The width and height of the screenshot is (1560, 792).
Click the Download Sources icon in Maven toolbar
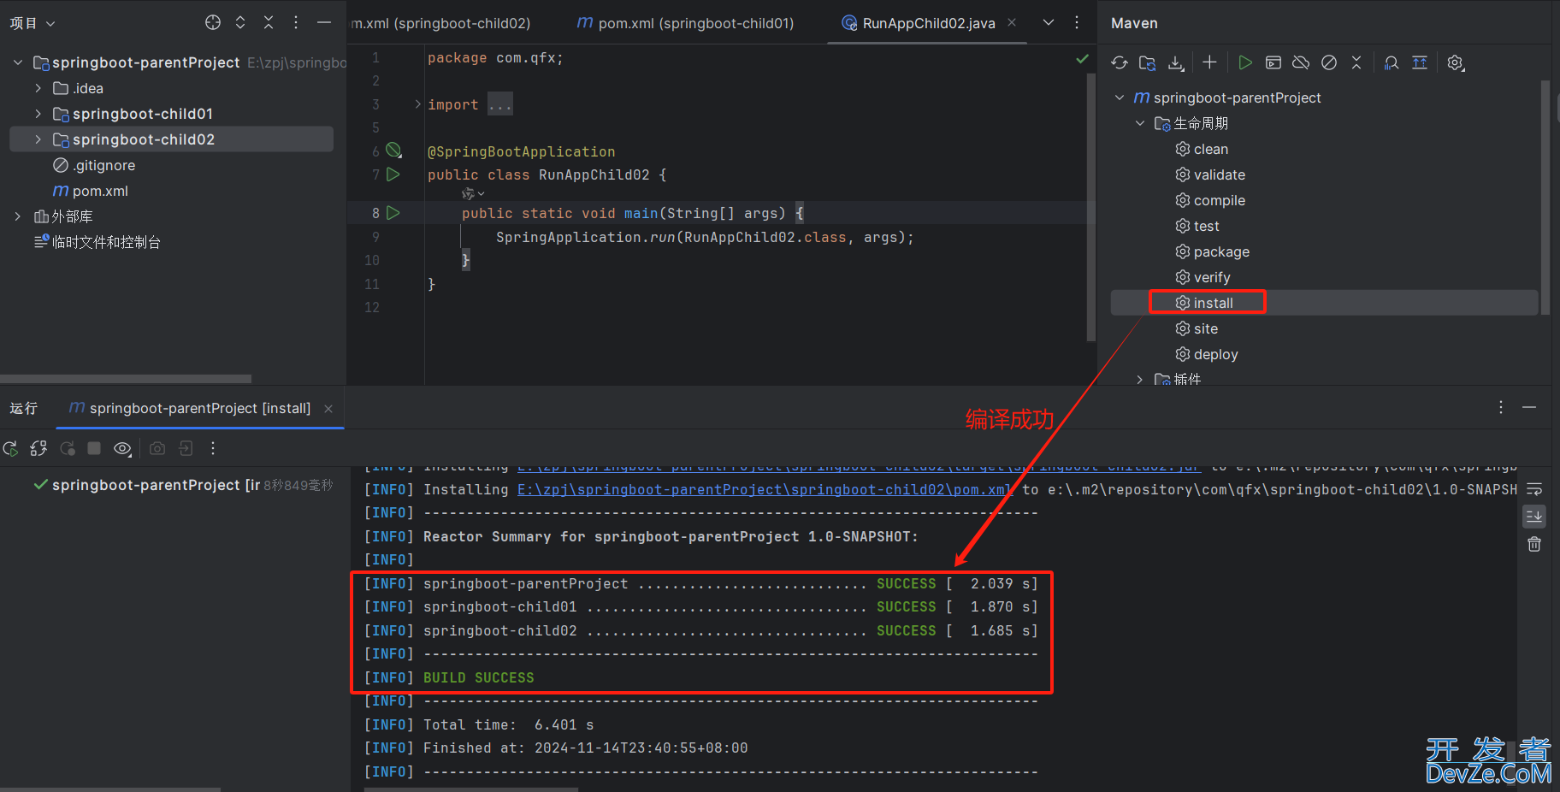pos(1177,62)
